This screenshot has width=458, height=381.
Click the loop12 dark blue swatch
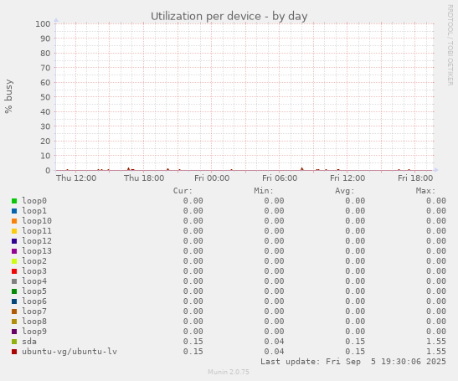pos(14,241)
